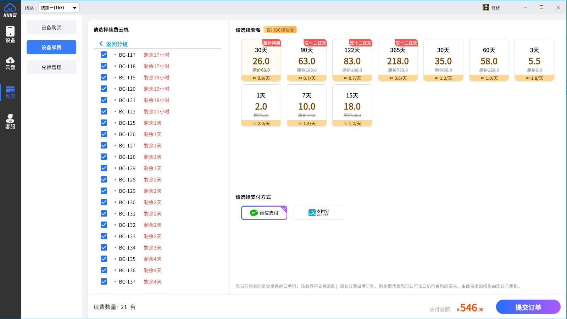Screen dimensions: 567x319
Task: Deselect the BC-137 checkbox
Action: (x=104, y=281)
